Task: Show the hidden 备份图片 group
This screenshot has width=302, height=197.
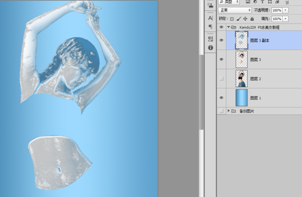Action: tap(221, 111)
